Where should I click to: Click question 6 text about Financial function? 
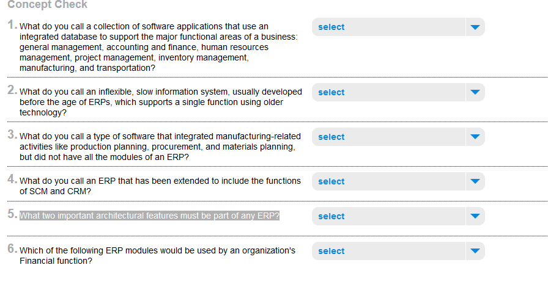click(157, 256)
